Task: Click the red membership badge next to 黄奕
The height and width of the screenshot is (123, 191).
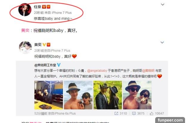Action: pos(49,45)
